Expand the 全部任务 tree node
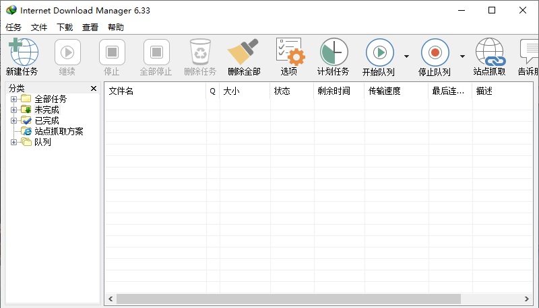This screenshot has width=539, height=308. 13,99
